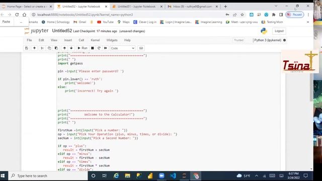Screen dimensions: 322x181
Task: Open the YouTube bookmark
Action: coord(105,22)
